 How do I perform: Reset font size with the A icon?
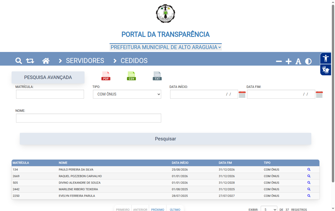[298, 61]
